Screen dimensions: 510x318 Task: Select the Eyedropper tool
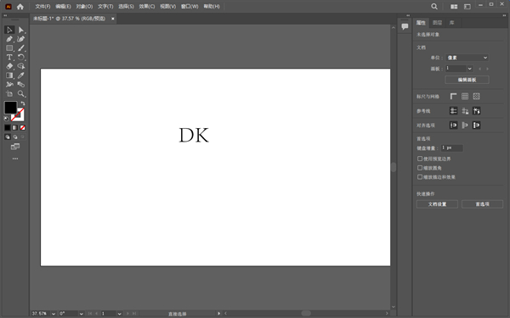click(21, 75)
